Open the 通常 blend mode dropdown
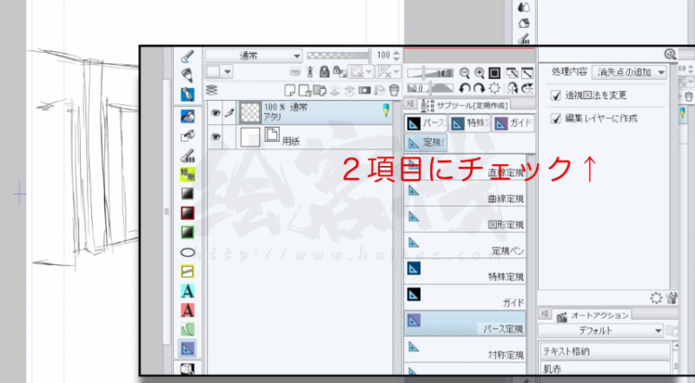The width and height of the screenshot is (695, 383). pos(254,55)
